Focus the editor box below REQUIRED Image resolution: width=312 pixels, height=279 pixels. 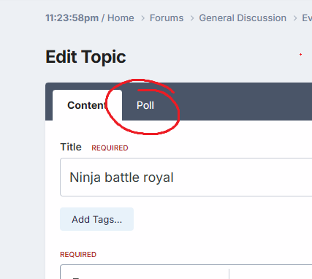(x=186, y=272)
